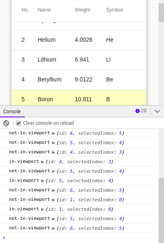Click the symbol cell He

click(x=110, y=40)
